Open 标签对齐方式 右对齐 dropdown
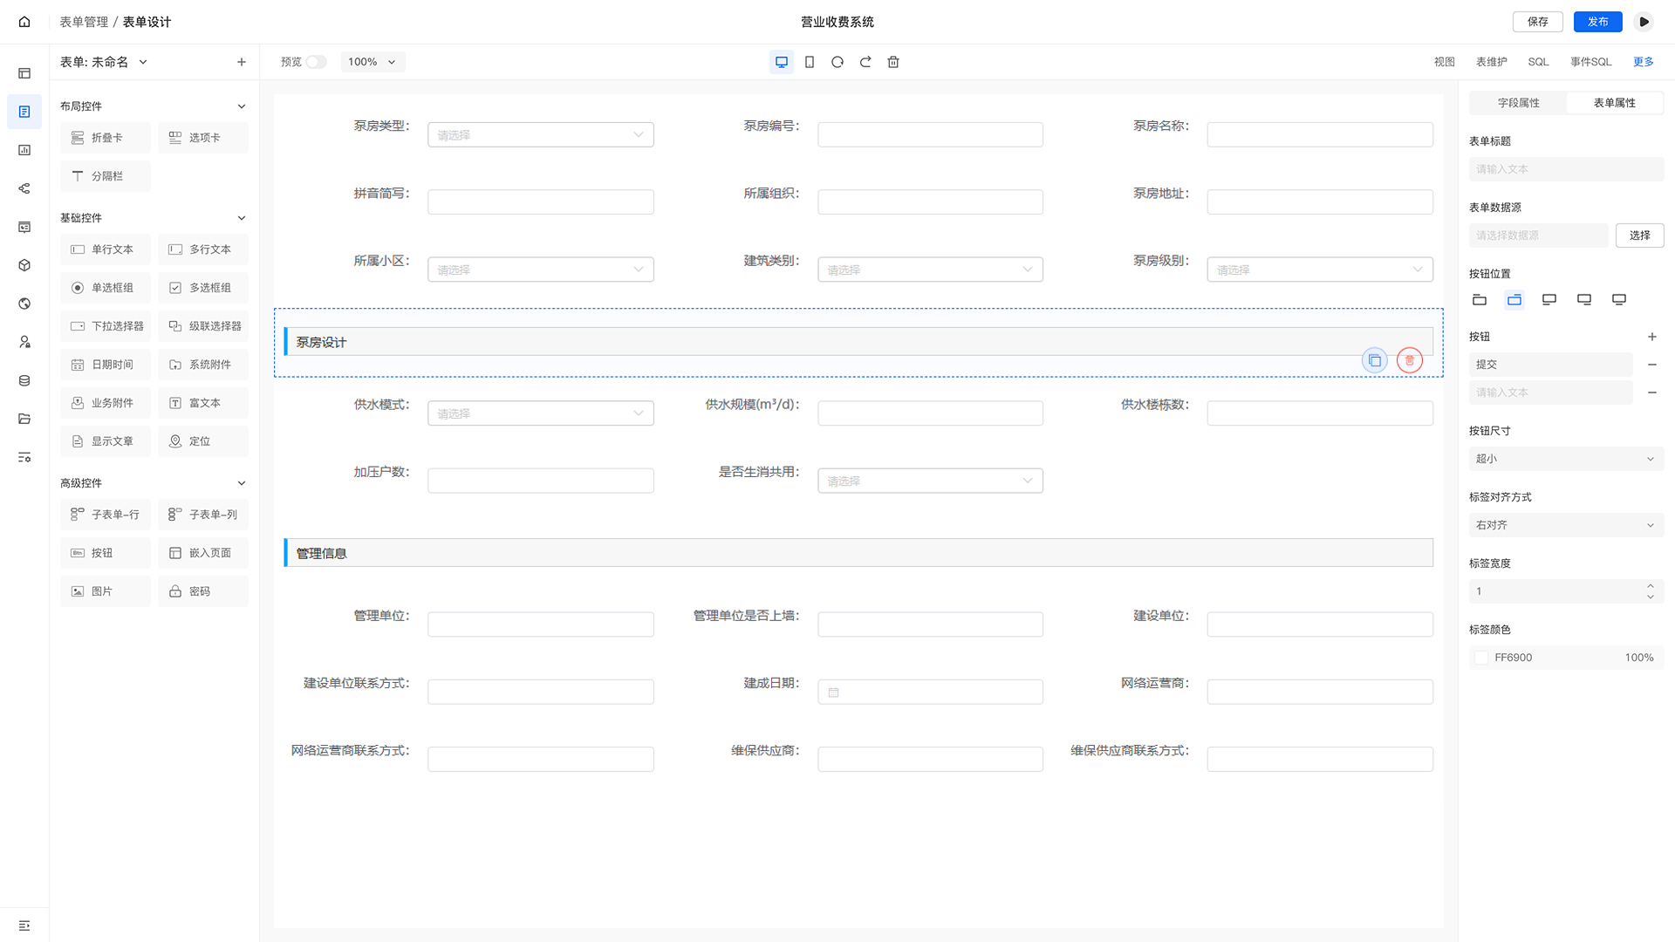 coord(1566,525)
